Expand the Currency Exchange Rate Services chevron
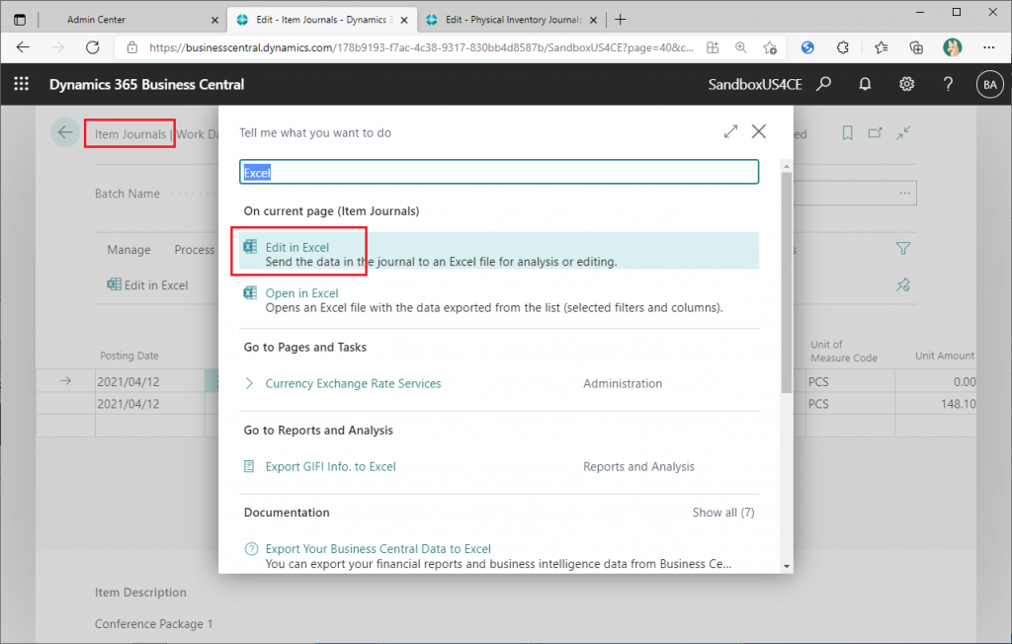 (249, 383)
